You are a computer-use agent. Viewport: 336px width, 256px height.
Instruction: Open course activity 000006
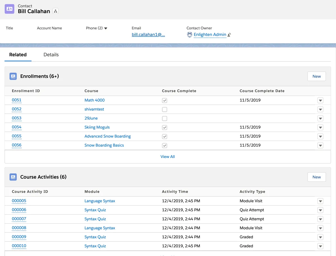point(19,210)
